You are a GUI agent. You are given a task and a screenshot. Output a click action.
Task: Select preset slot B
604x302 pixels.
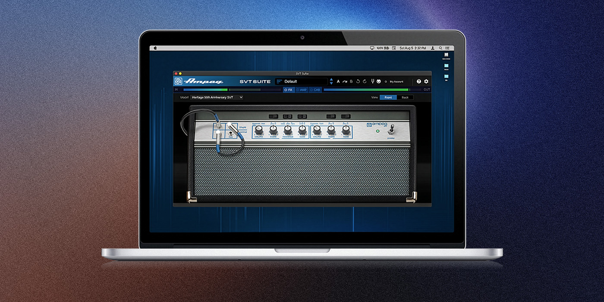351,81
